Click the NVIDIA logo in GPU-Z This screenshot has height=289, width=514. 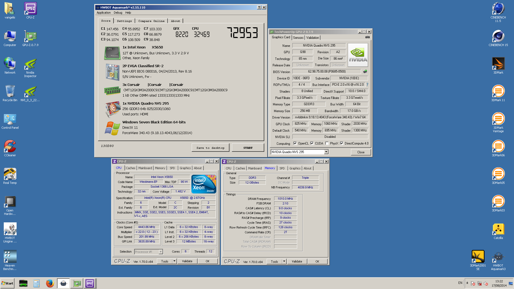(x=358, y=55)
